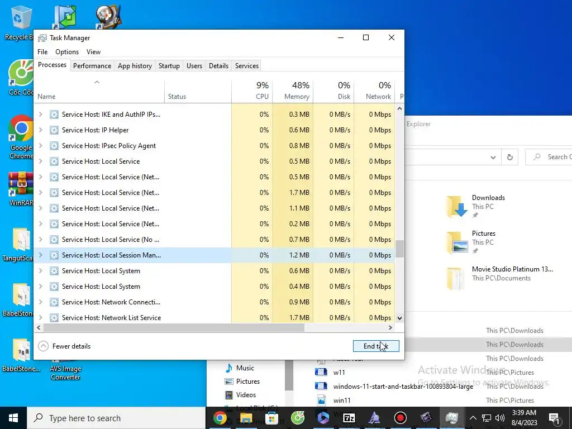572x429 pixels.
Task: Switch to the Services tab
Action: click(246, 66)
